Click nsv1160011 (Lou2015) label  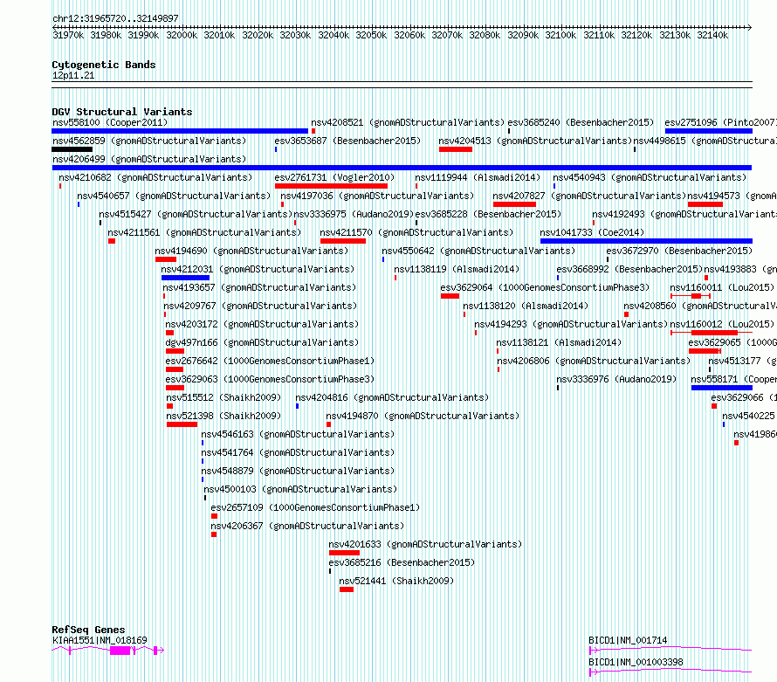722,287
